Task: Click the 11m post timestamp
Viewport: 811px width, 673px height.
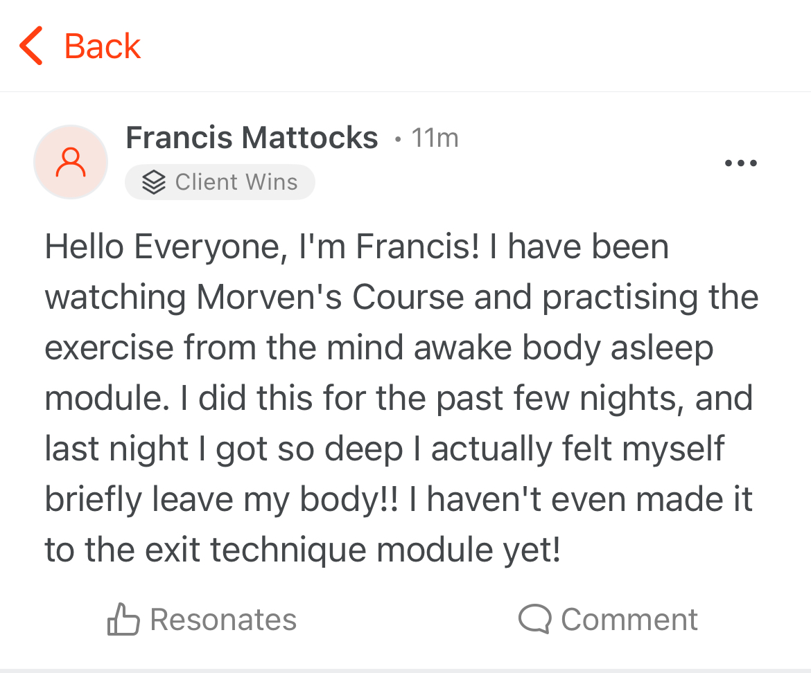Action: [435, 138]
